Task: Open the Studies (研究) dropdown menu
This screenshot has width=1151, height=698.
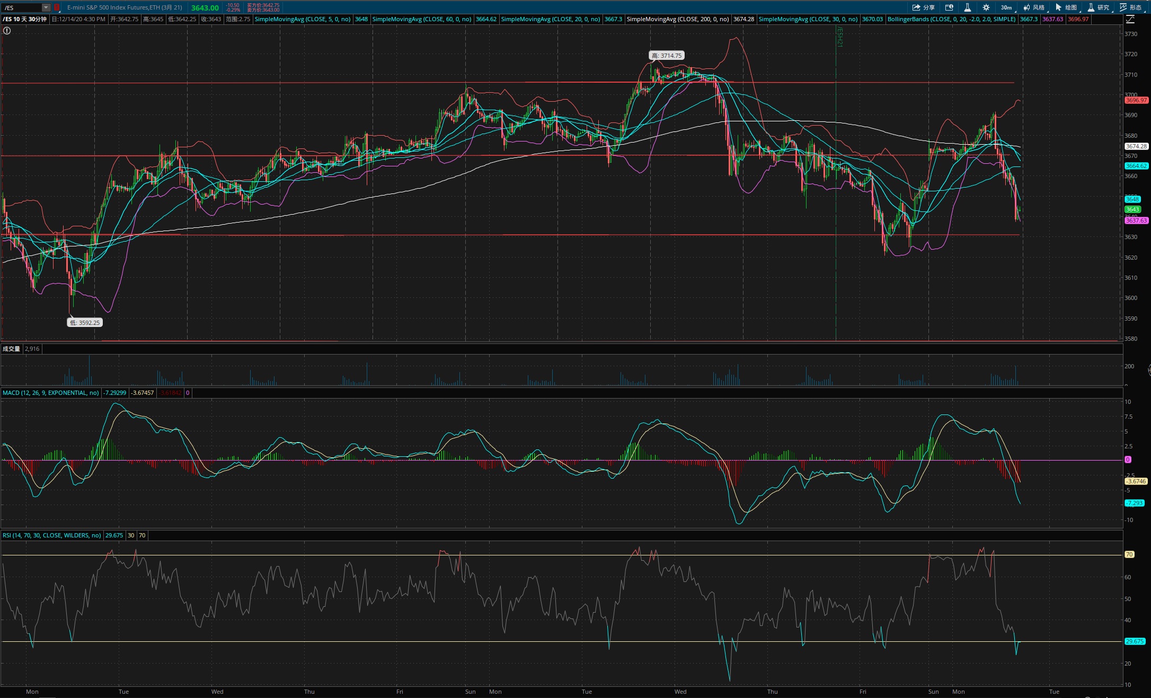Action: 1099,7
